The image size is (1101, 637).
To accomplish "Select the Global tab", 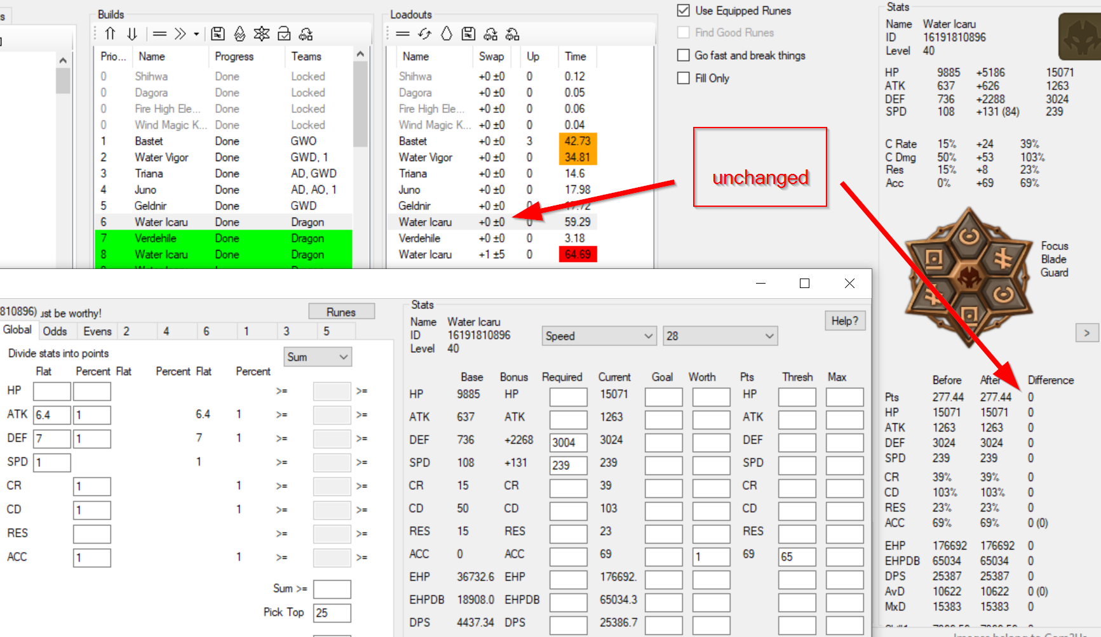I will click(18, 329).
